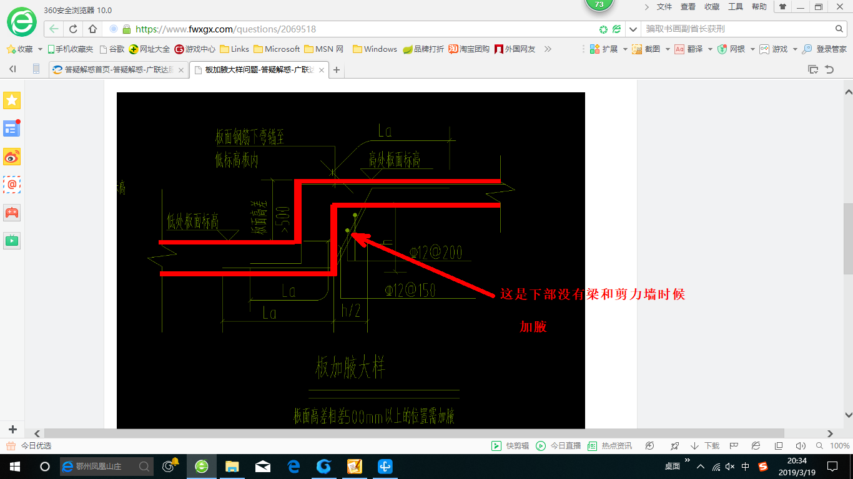Open the 网址大全 bookmark
Viewport: 853px width, 479px height.
point(149,49)
